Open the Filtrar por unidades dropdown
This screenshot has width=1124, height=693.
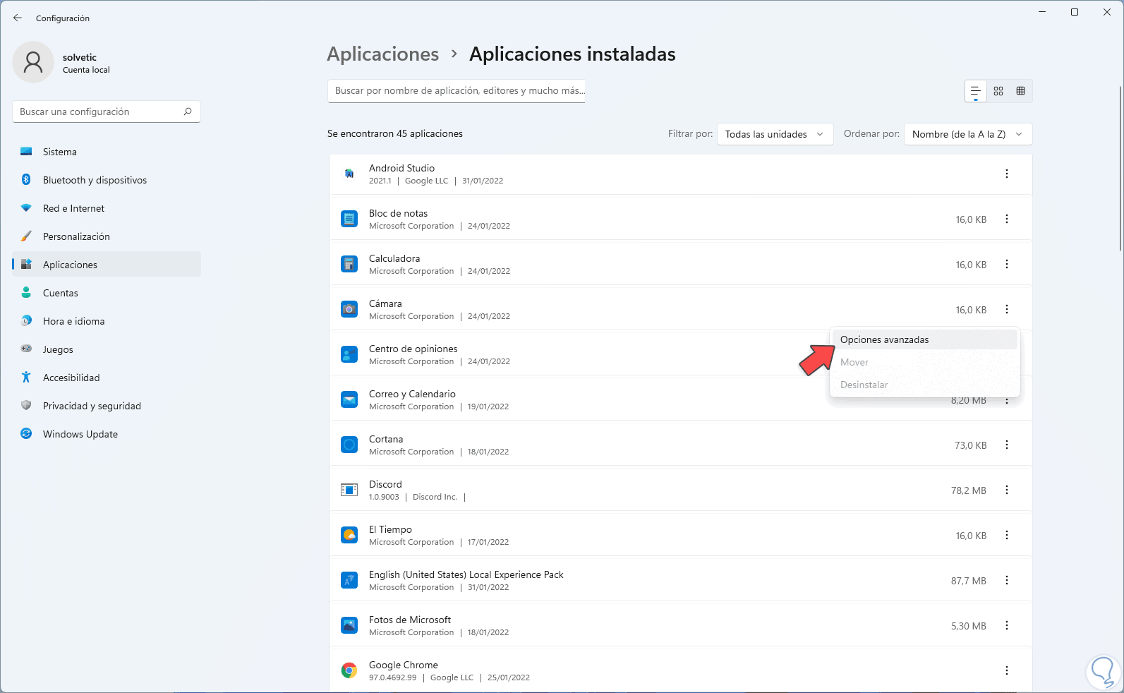pos(775,134)
